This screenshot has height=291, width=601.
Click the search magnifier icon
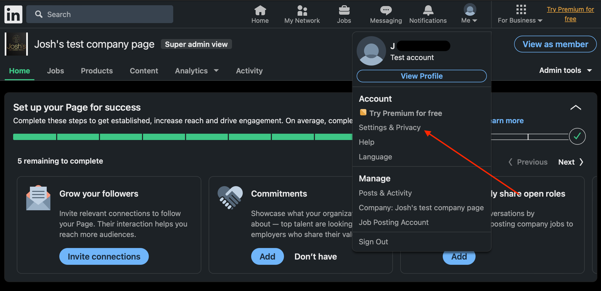(x=39, y=14)
